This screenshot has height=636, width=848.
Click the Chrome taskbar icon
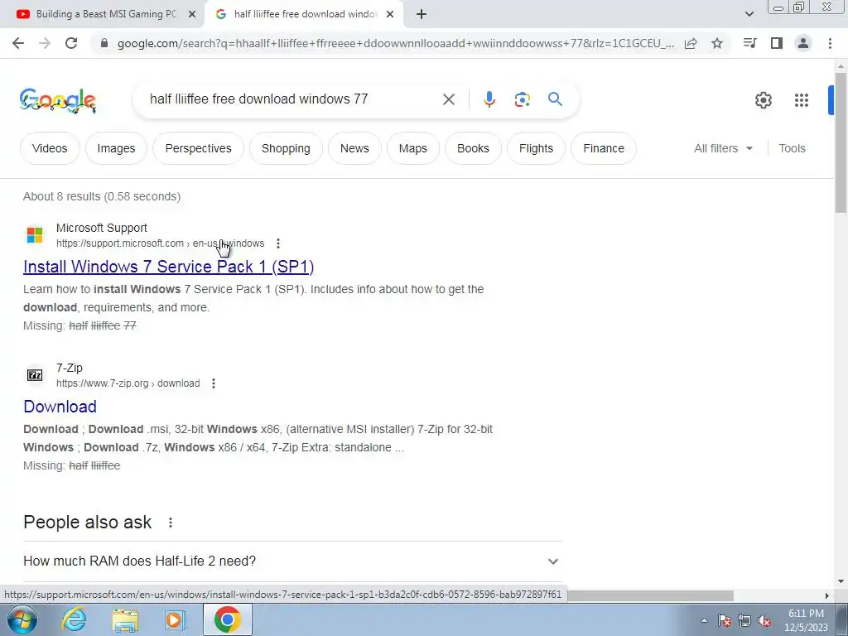(227, 619)
